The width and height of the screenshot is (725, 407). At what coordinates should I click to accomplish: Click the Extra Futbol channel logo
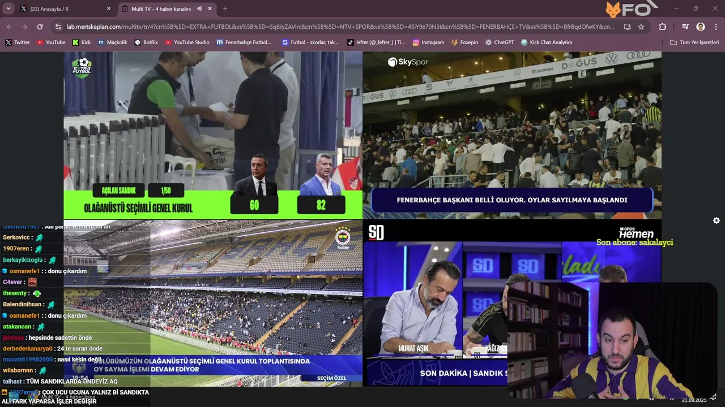(82, 68)
